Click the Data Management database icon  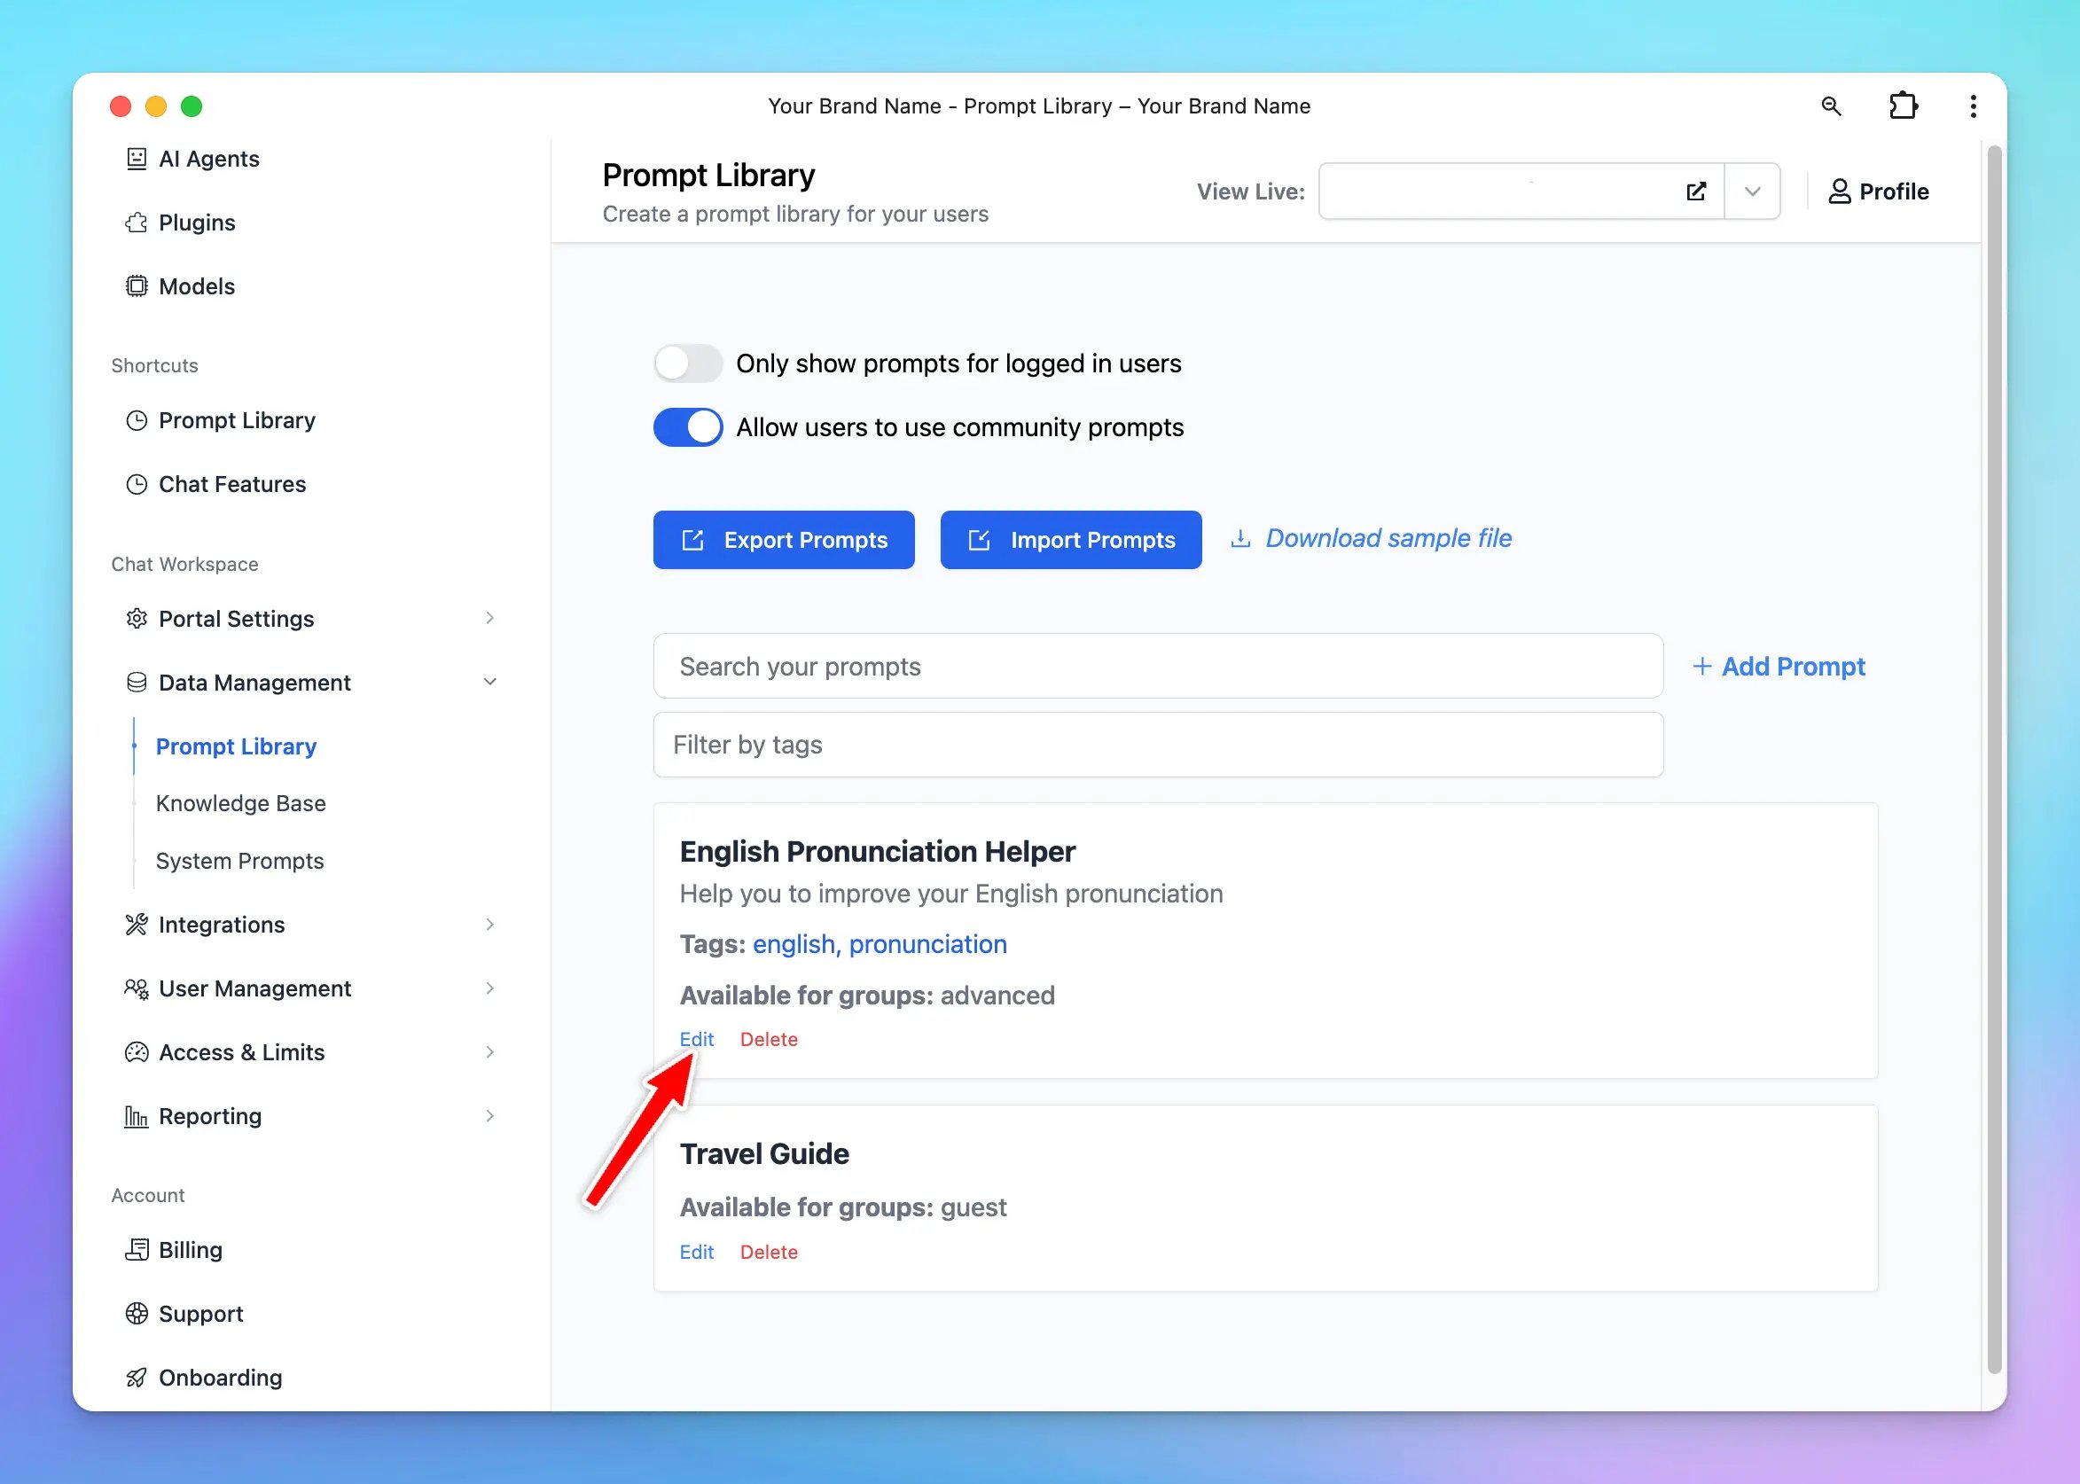[x=137, y=683]
